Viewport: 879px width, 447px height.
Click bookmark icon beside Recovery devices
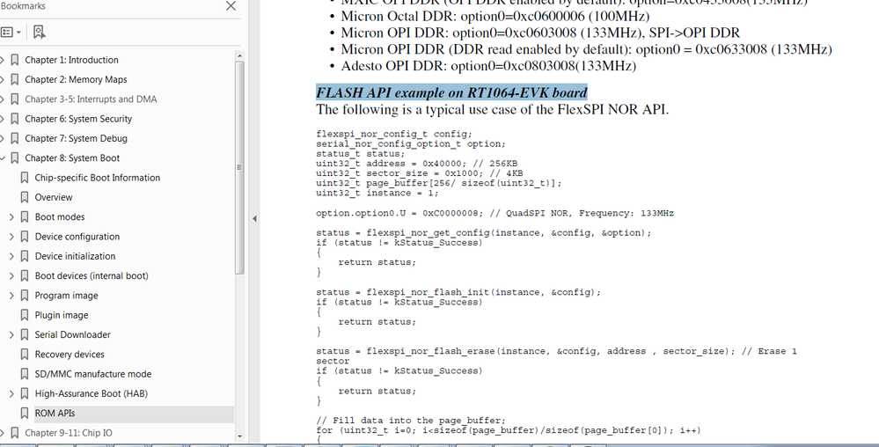(24, 355)
